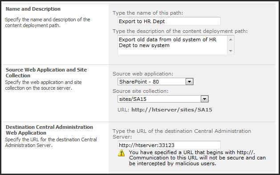The height and width of the screenshot is (175, 280).
Task: Click the 'Source site collection:' label
Action: tap(140, 91)
